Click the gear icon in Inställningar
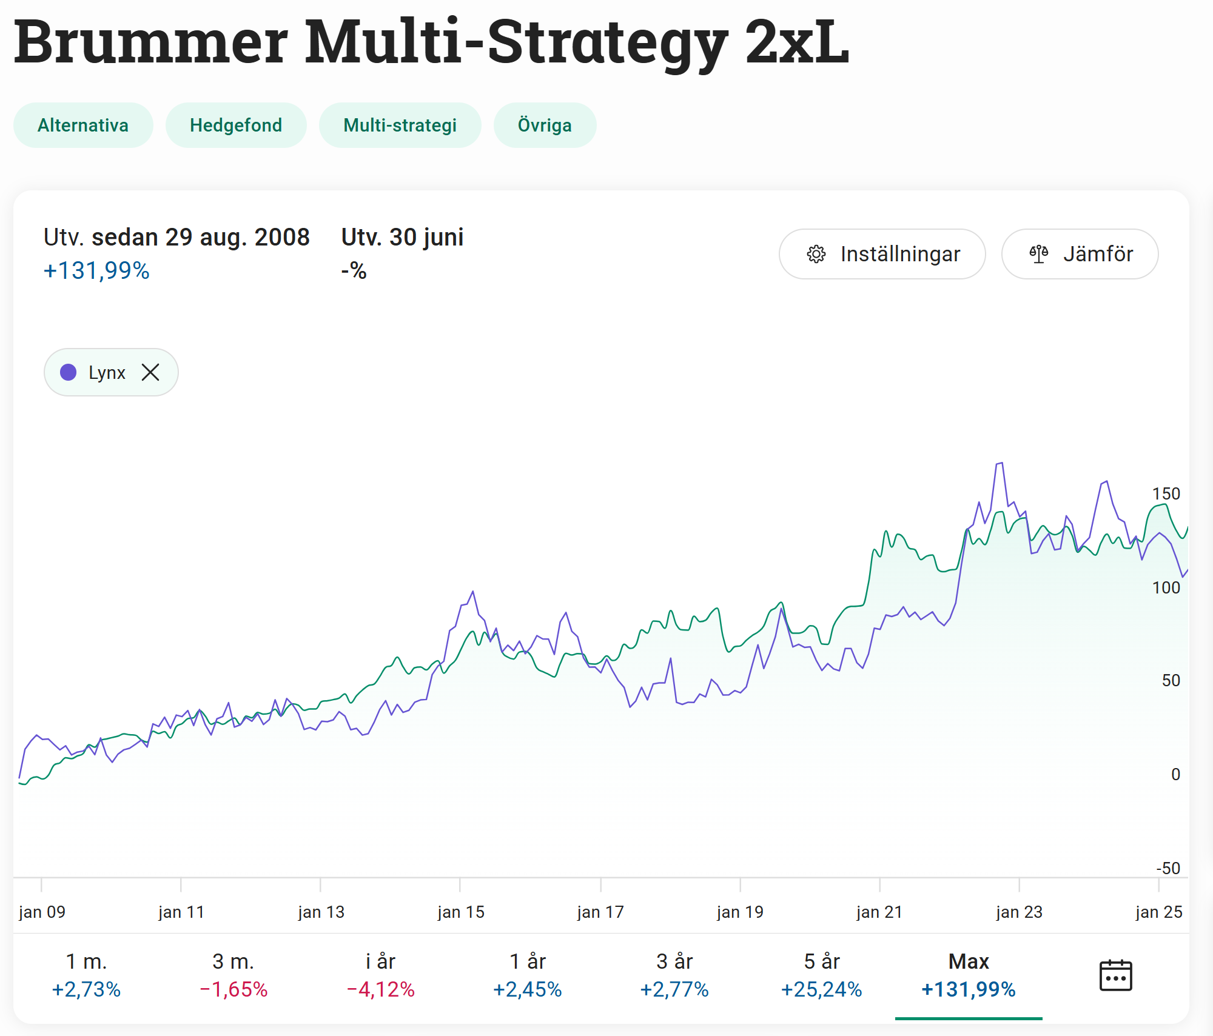 tap(816, 254)
